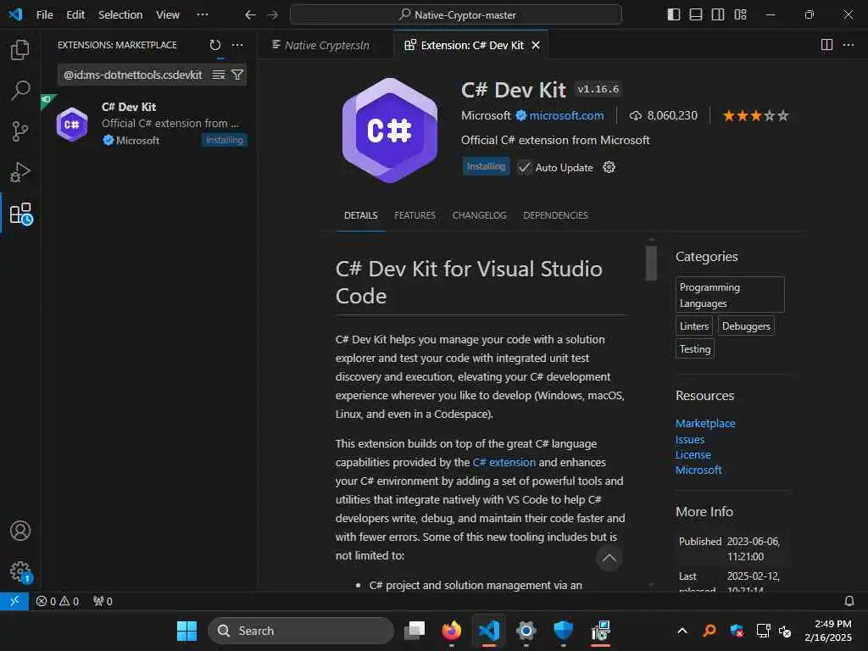Select the Debuggers category tag
The image size is (868, 651).
(x=746, y=326)
